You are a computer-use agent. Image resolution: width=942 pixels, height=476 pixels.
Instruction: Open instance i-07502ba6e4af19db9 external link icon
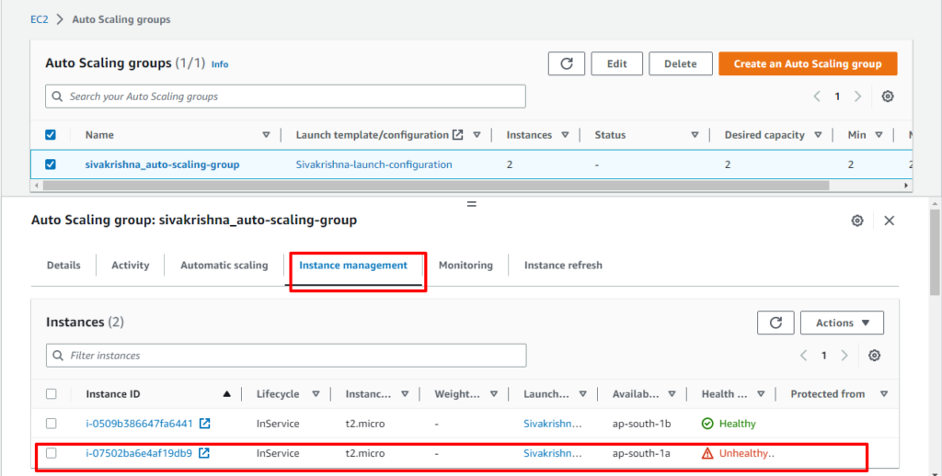[x=204, y=453]
